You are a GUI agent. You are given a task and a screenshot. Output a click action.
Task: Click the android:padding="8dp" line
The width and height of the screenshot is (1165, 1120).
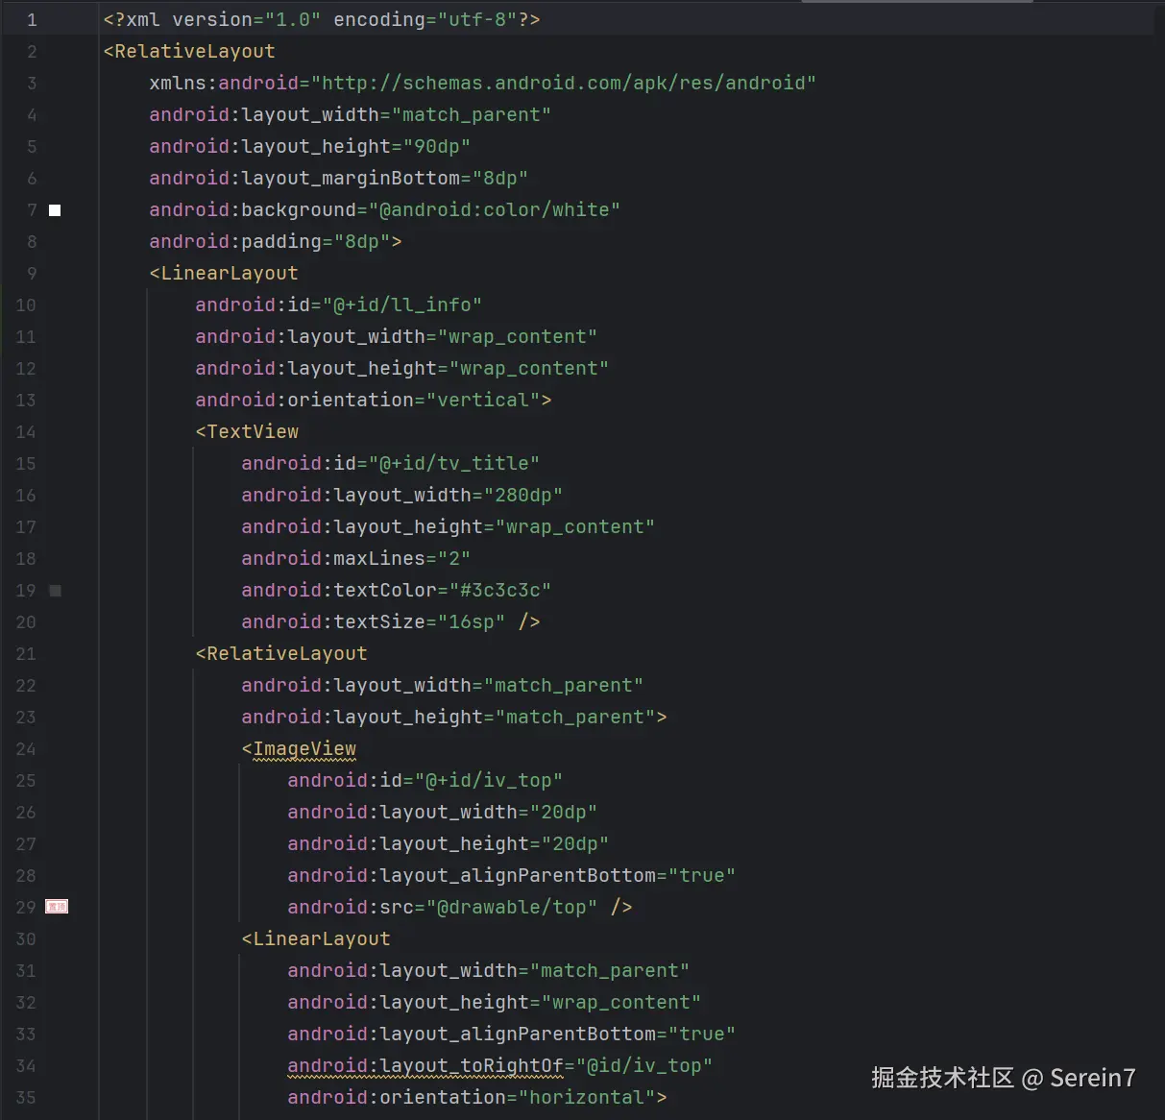click(276, 241)
